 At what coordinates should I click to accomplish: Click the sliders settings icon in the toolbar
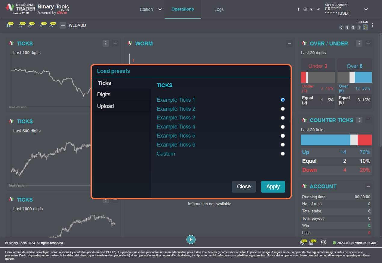tap(42, 26)
